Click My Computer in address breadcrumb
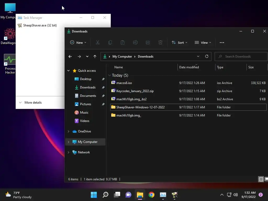Viewport: 268px width, 201px height. coord(122,57)
